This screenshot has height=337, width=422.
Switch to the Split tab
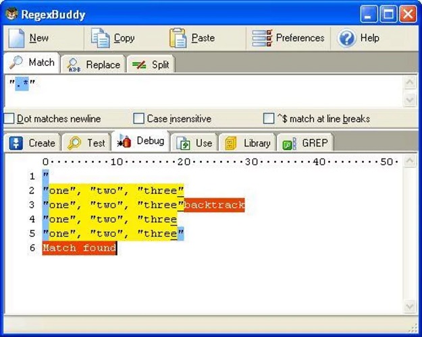point(151,65)
